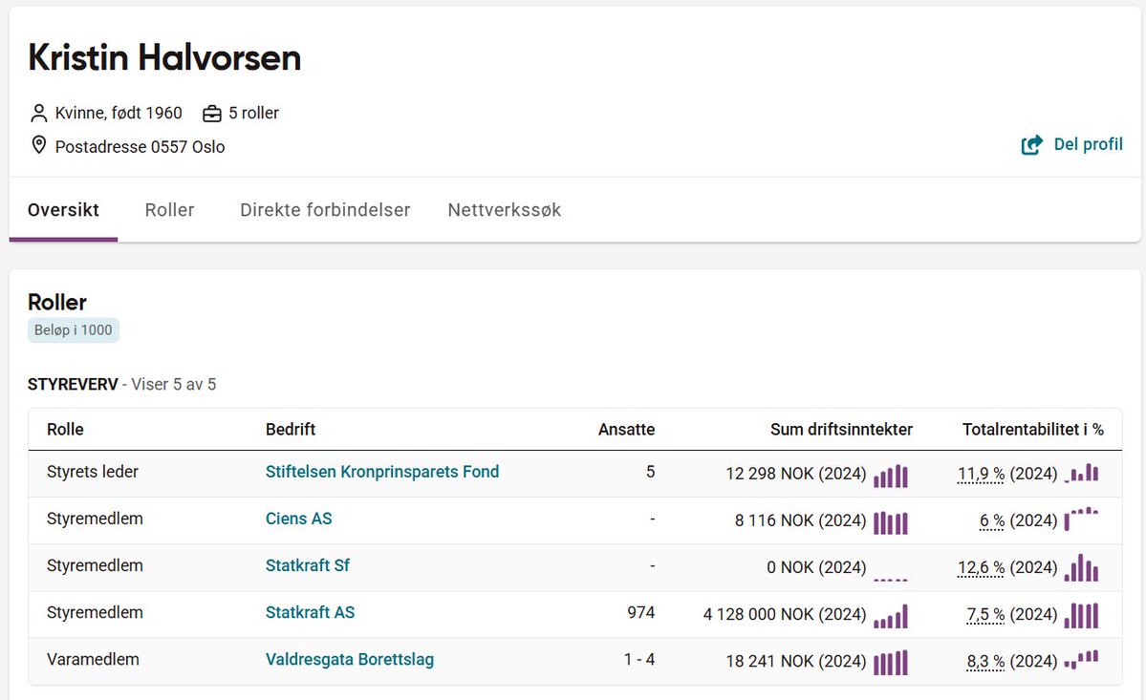
Task: Click the Varamedlem role cell
Action: [x=93, y=659]
